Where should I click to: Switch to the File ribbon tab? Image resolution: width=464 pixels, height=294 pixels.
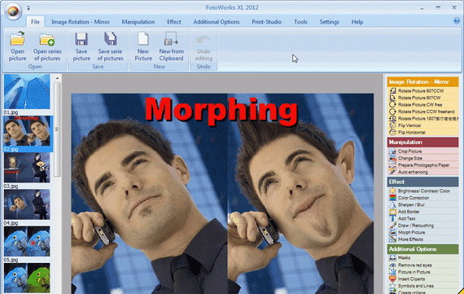pyautogui.click(x=35, y=22)
